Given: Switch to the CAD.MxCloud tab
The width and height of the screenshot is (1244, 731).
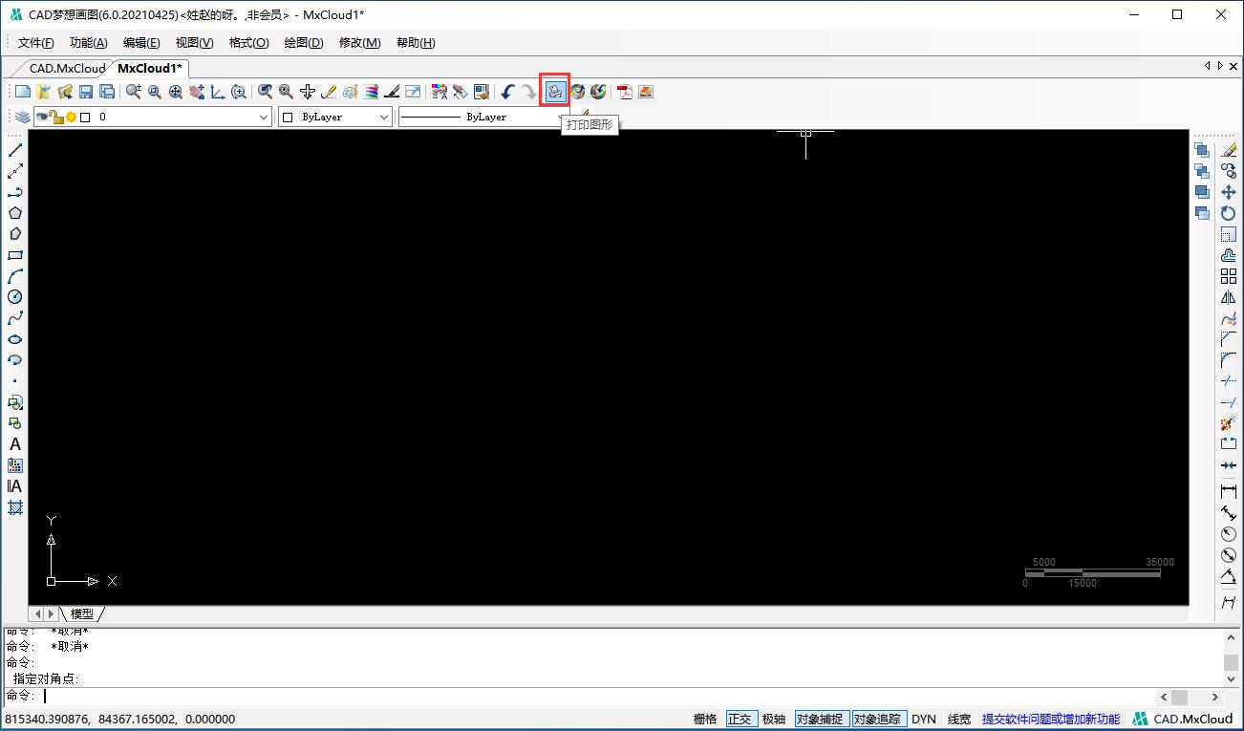Looking at the screenshot, I should [66, 68].
